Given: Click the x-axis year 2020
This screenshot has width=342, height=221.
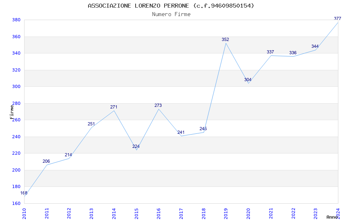Looking at the screenshot, I should (x=248, y=213).
